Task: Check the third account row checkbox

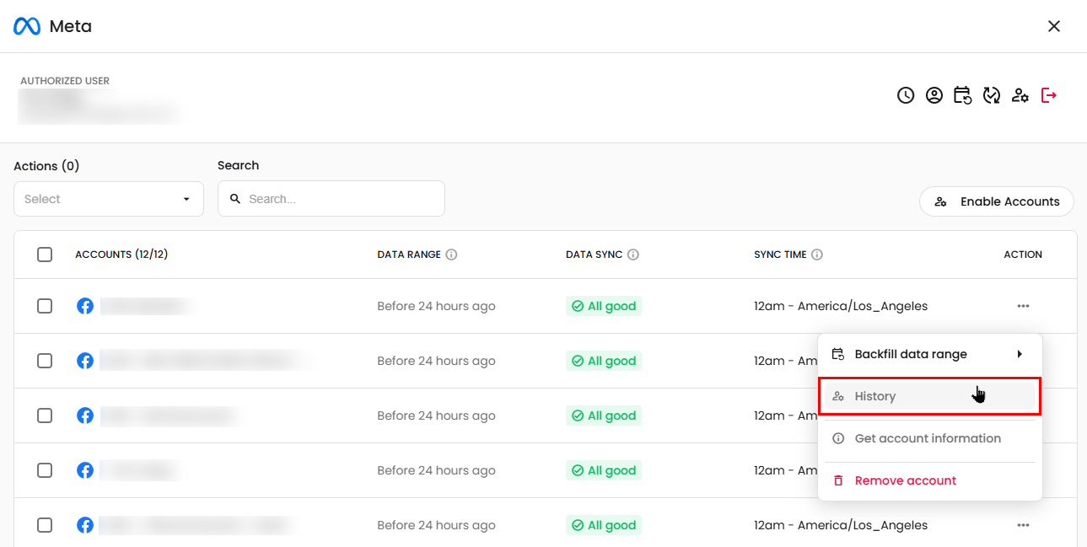Action: click(45, 416)
